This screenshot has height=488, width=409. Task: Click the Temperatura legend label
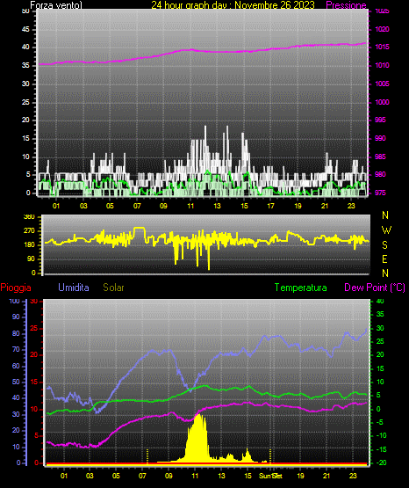[301, 288]
